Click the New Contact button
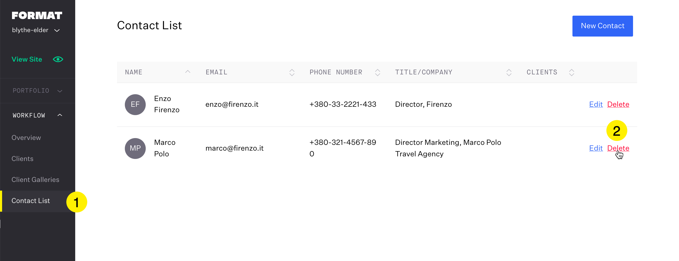This screenshot has width=679, height=261. coord(602,26)
